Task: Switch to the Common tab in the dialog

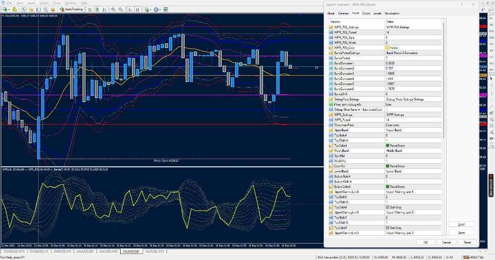Action: [x=343, y=13]
